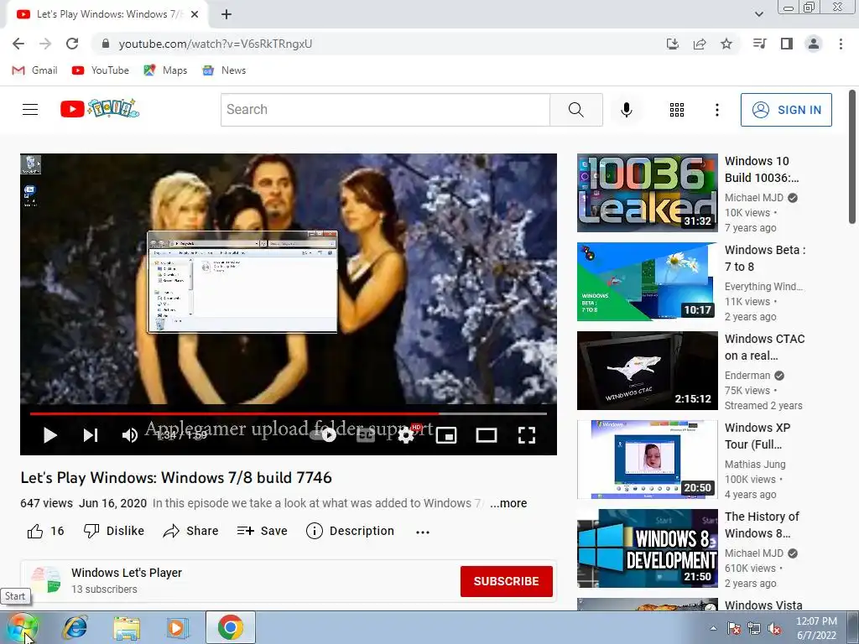Click the SIGN IN button
Image resolution: width=859 pixels, height=644 pixels.
pyautogui.click(x=786, y=110)
